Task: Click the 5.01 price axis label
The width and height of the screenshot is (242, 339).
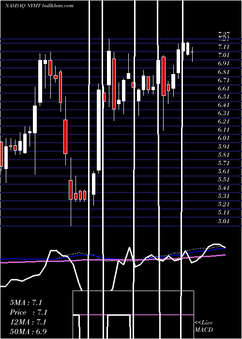Action: pos(224,221)
